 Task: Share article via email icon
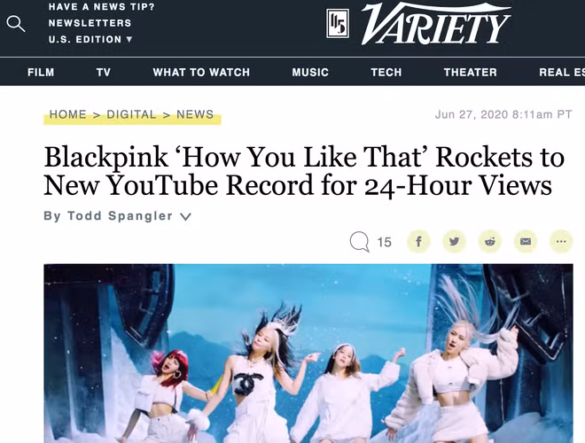tap(526, 242)
